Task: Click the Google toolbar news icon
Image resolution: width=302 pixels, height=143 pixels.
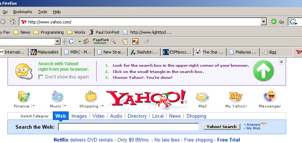Action: click(86, 41)
